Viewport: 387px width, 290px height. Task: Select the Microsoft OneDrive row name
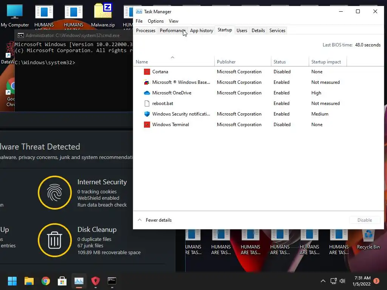(172, 93)
